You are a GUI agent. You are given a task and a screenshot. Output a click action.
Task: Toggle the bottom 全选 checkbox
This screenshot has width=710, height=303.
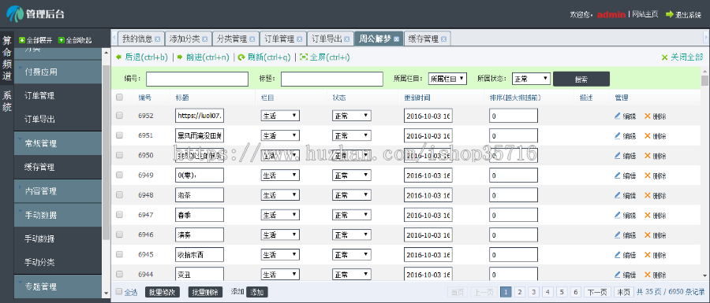pos(119,292)
